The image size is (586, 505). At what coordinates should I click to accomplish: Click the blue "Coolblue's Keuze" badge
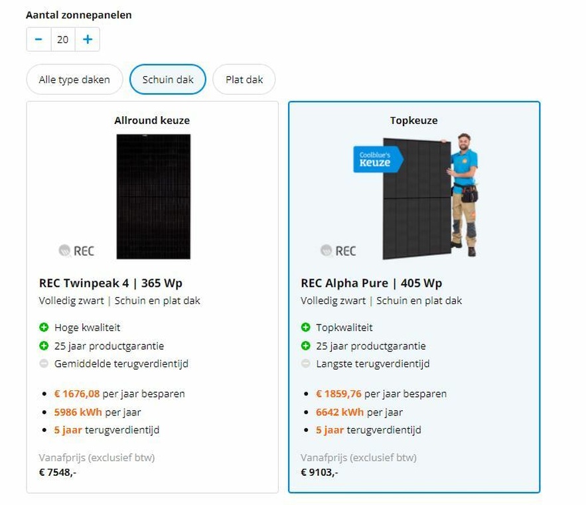[376, 159]
